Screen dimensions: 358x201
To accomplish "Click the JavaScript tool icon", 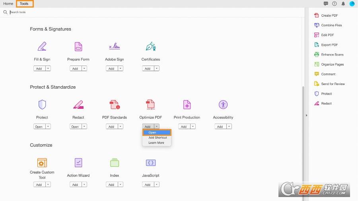I will coord(151,163).
